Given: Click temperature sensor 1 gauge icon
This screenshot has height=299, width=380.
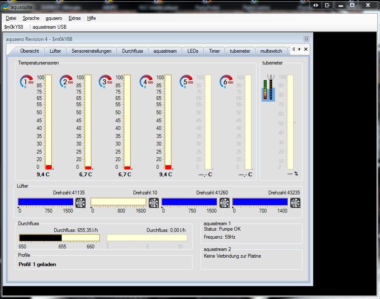Looking at the screenshot, I should pos(27,81).
